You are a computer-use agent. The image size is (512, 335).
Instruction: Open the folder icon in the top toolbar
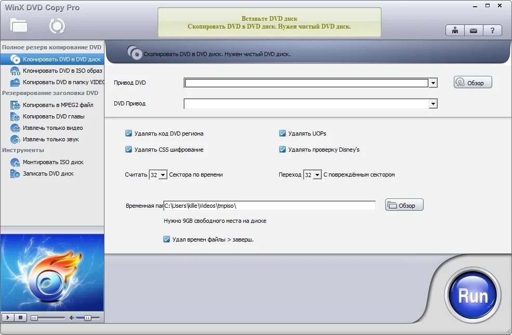[18, 25]
